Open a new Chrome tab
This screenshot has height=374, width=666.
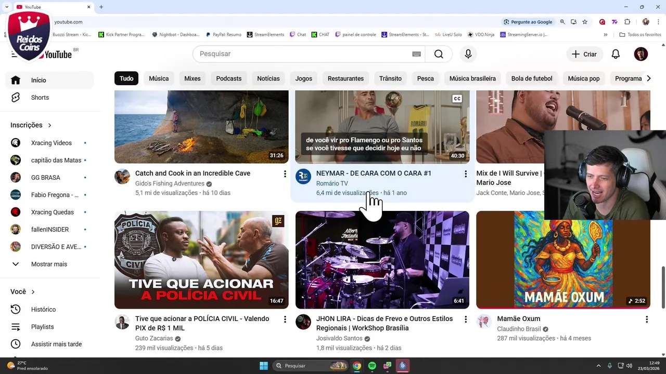tap(101, 7)
